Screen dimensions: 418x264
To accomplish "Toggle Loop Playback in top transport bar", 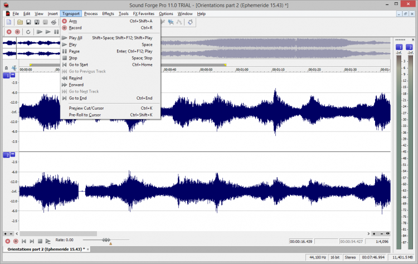I will pyautogui.click(x=28, y=32).
